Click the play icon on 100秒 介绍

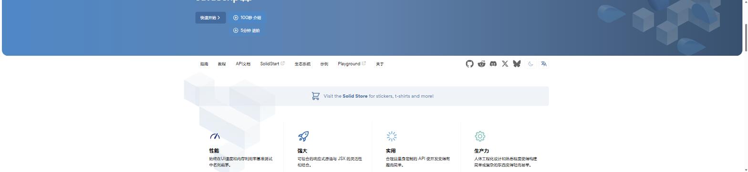pyautogui.click(x=236, y=18)
